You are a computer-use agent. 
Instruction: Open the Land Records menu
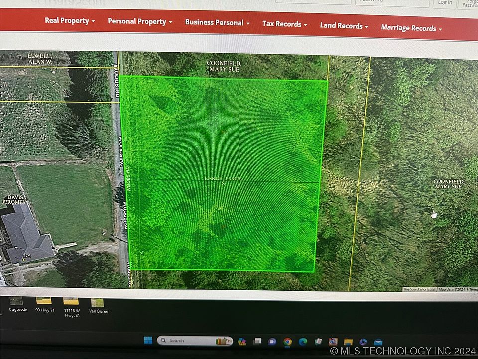[x=344, y=26]
